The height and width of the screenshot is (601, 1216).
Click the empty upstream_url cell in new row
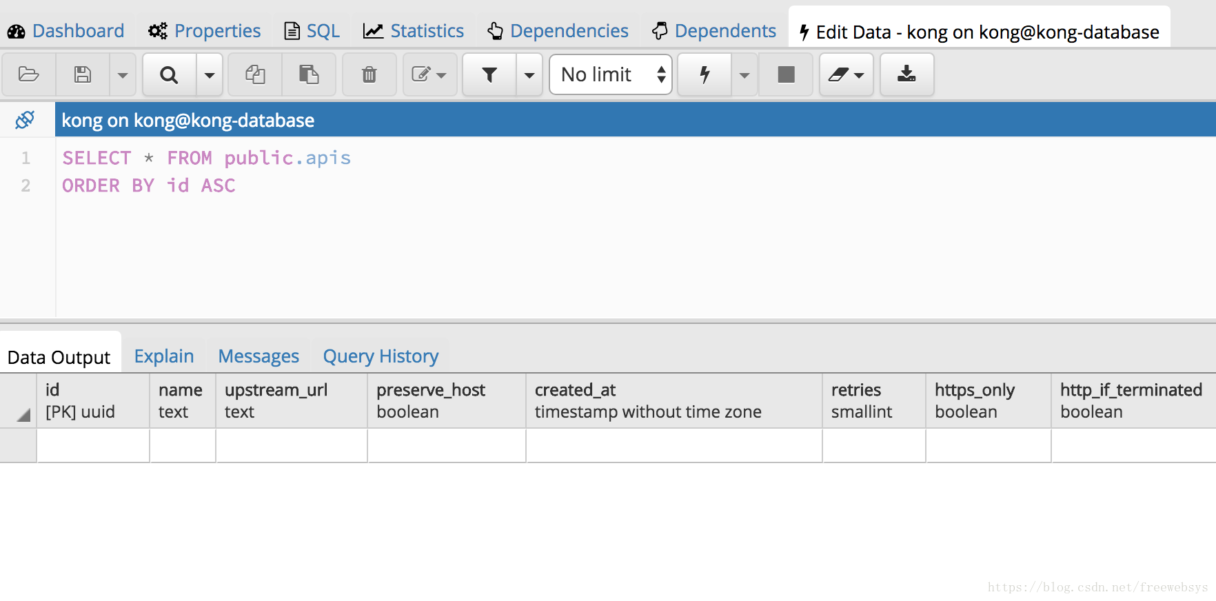click(x=292, y=445)
